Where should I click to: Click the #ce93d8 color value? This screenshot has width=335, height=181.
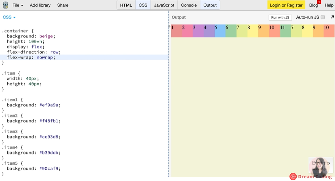click(x=49, y=137)
